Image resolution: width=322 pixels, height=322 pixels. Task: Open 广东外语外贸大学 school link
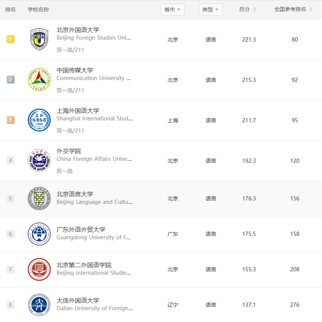(81, 229)
